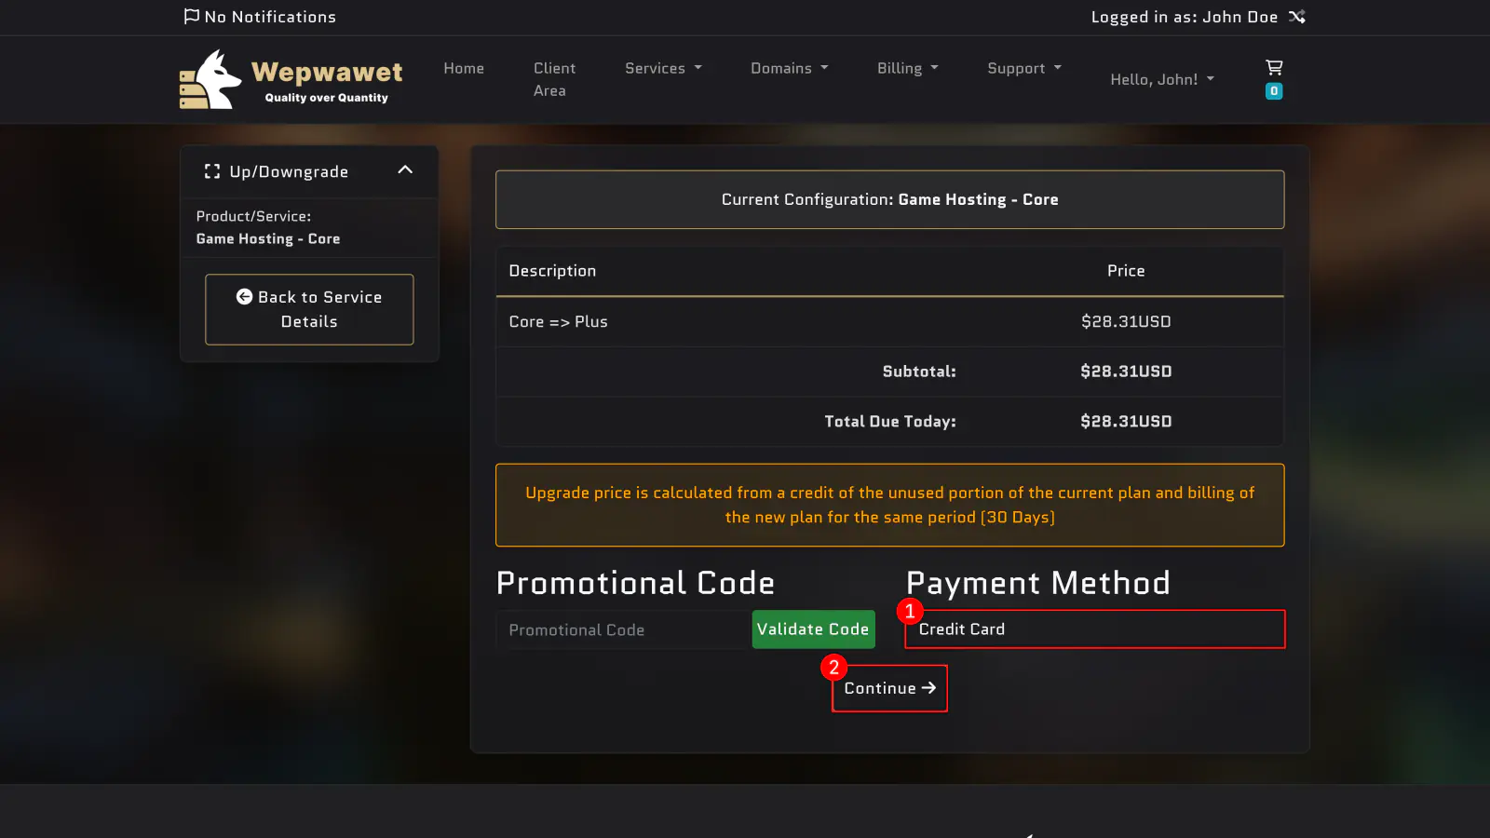Focus the Promotional Code input field
The image size is (1490, 838).
[623, 630]
